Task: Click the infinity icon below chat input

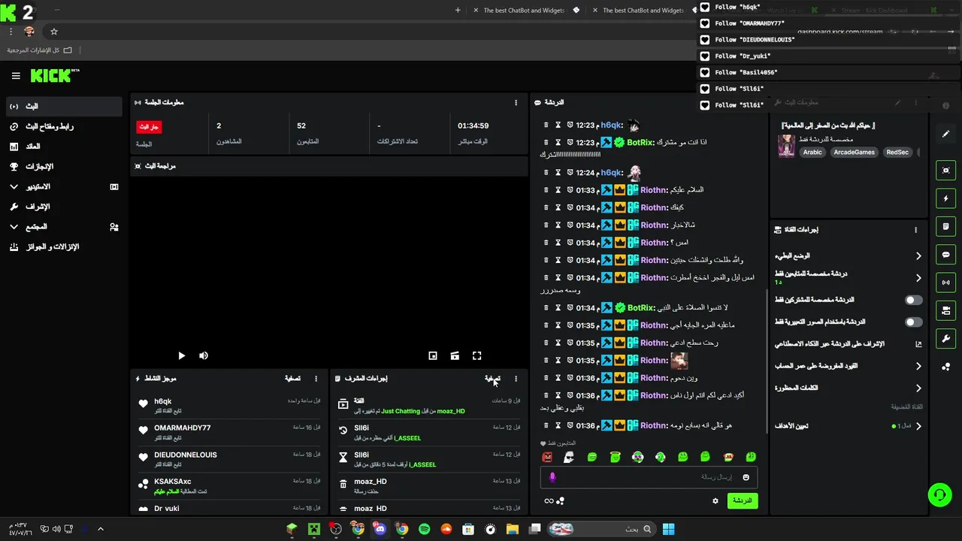Action: click(549, 500)
